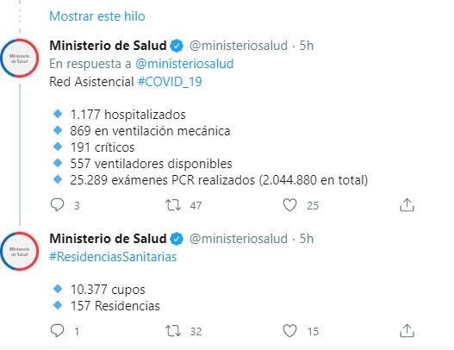This screenshot has height=350, width=454.
Task: Open Ministerio de Salud avatar on first tweet
Action: tap(20, 58)
